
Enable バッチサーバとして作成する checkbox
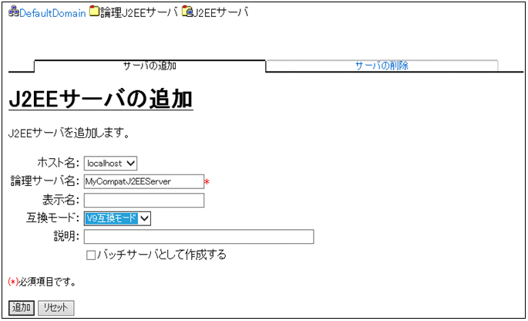point(91,255)
